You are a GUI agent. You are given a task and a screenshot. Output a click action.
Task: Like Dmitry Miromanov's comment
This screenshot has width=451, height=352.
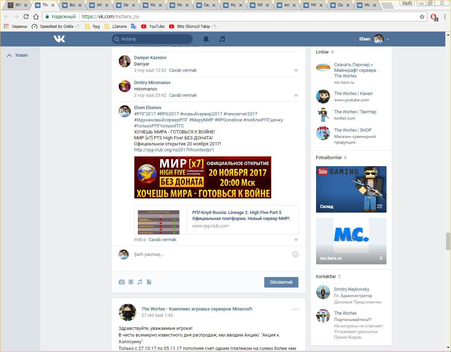click(x=296, y=95)
